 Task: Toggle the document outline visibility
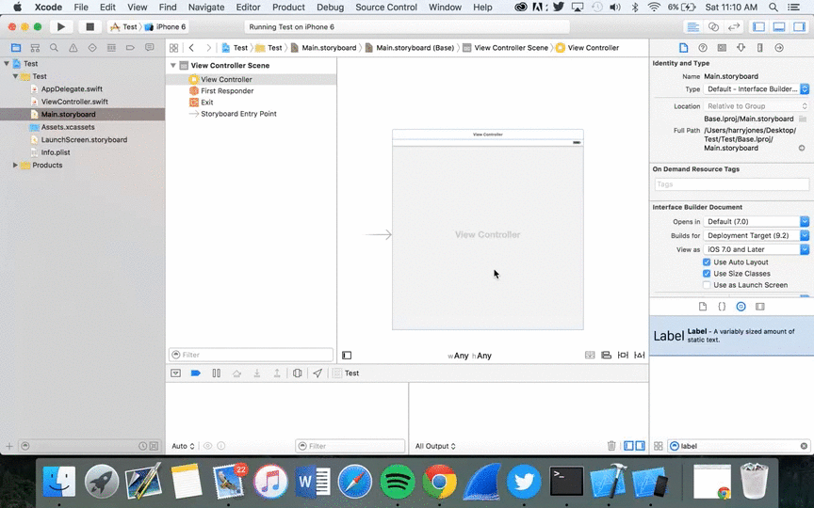pyautogui.click(x=347, y=355)
